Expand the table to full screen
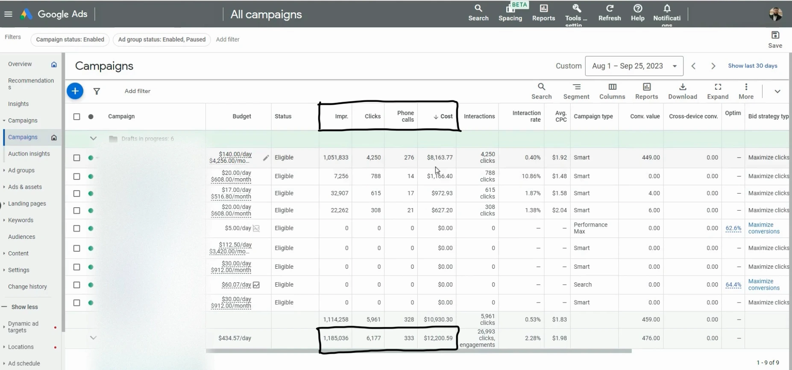The width and height of the screenshot is (792, 370). (x=718, y=91)
